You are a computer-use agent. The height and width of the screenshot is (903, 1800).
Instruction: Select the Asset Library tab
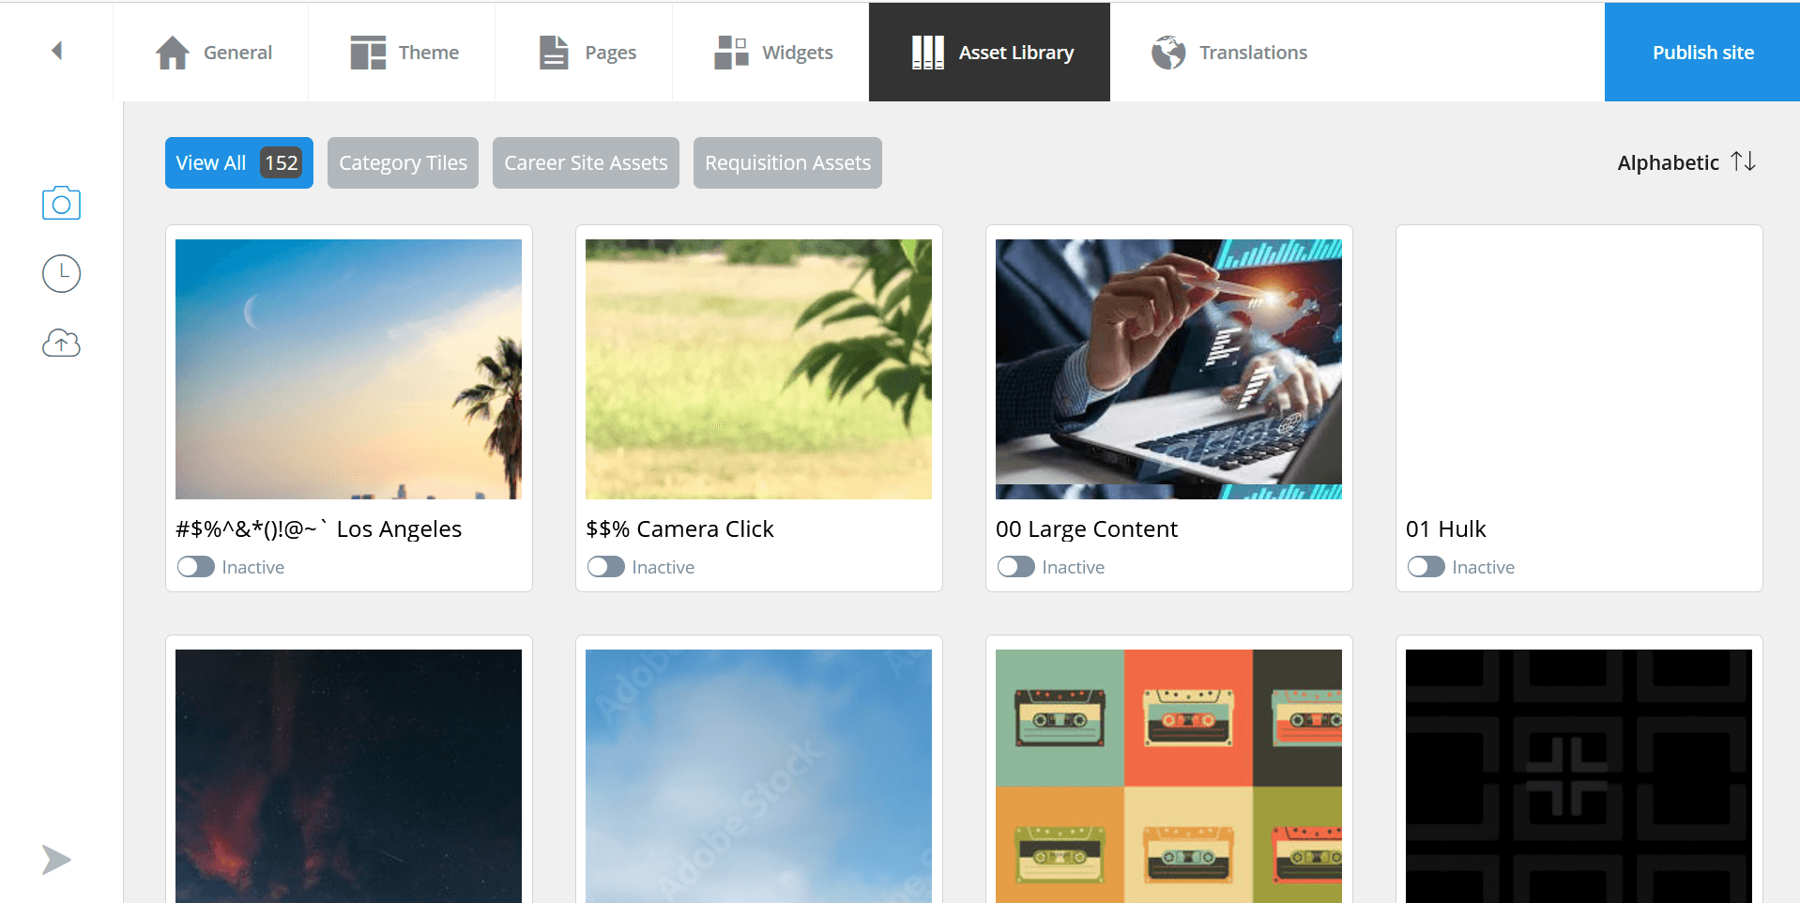pyautogui.click(x=989, y=53)
